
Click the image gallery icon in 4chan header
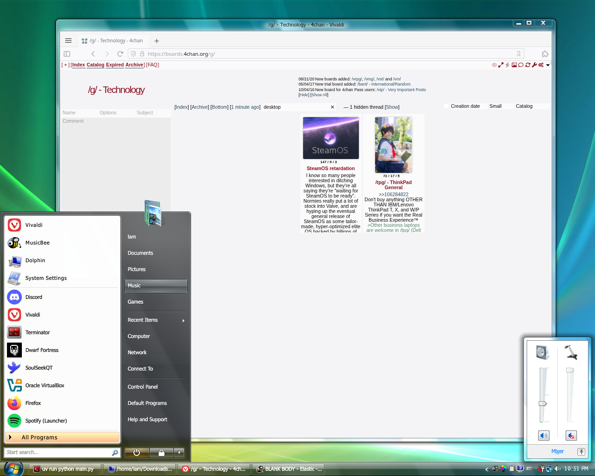(514, 65)
